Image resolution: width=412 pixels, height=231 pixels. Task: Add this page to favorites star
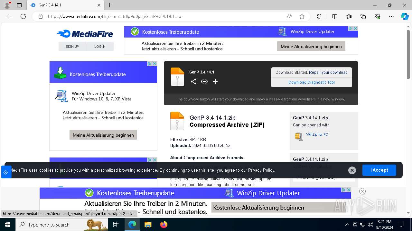[302, 16]
